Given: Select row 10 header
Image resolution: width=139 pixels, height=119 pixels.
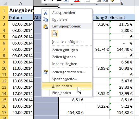Looking at the screenshot, I should (4, 68).
